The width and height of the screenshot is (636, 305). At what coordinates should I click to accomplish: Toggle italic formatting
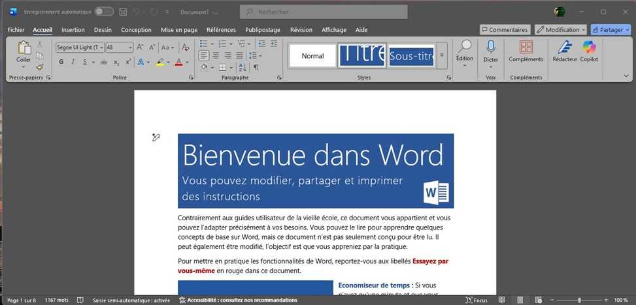[x=73, y=62]
